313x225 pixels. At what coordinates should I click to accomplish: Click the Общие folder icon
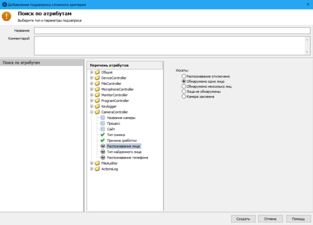pyautogui.click(x=97, y=72)
